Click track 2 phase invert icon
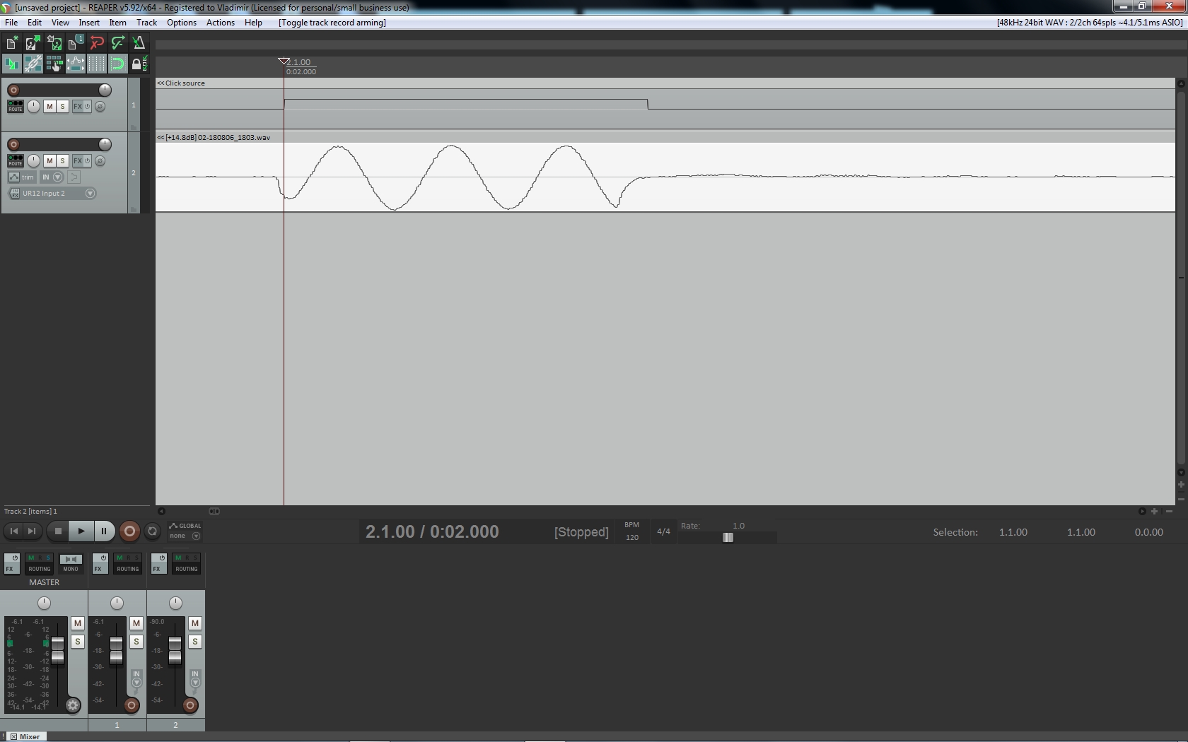This screenshot has height=742, width=1188. (x=100, y=161)
